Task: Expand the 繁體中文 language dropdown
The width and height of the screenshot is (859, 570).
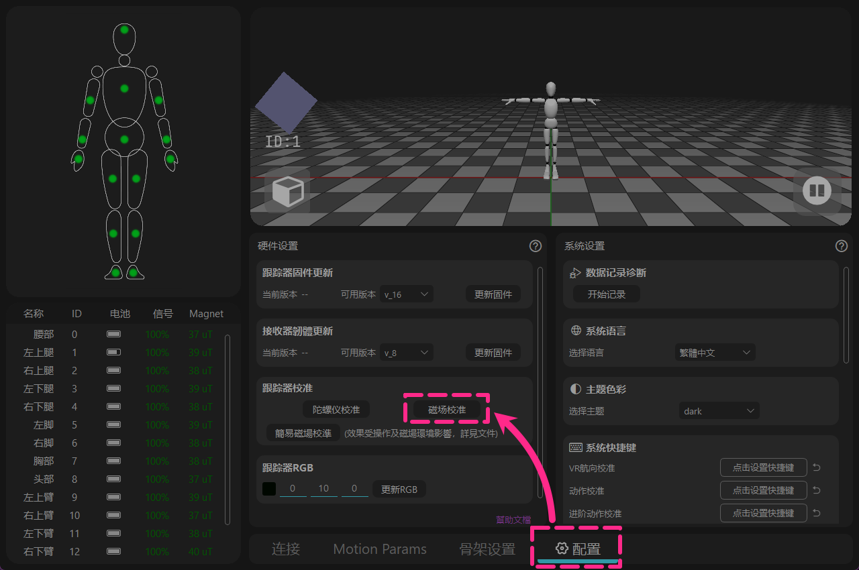Action: [x=715, y=352]
